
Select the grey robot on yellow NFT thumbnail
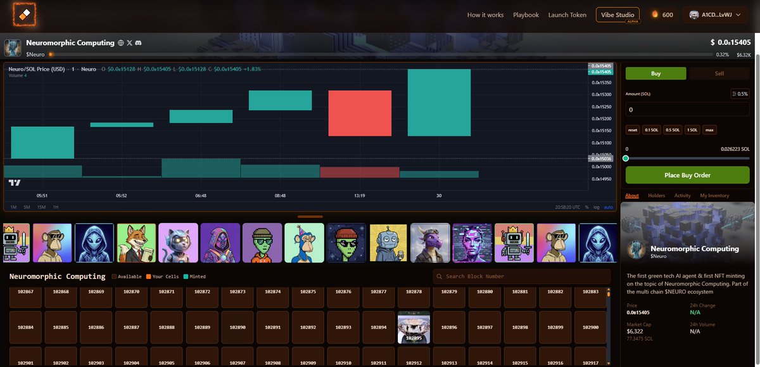(388, 243)
